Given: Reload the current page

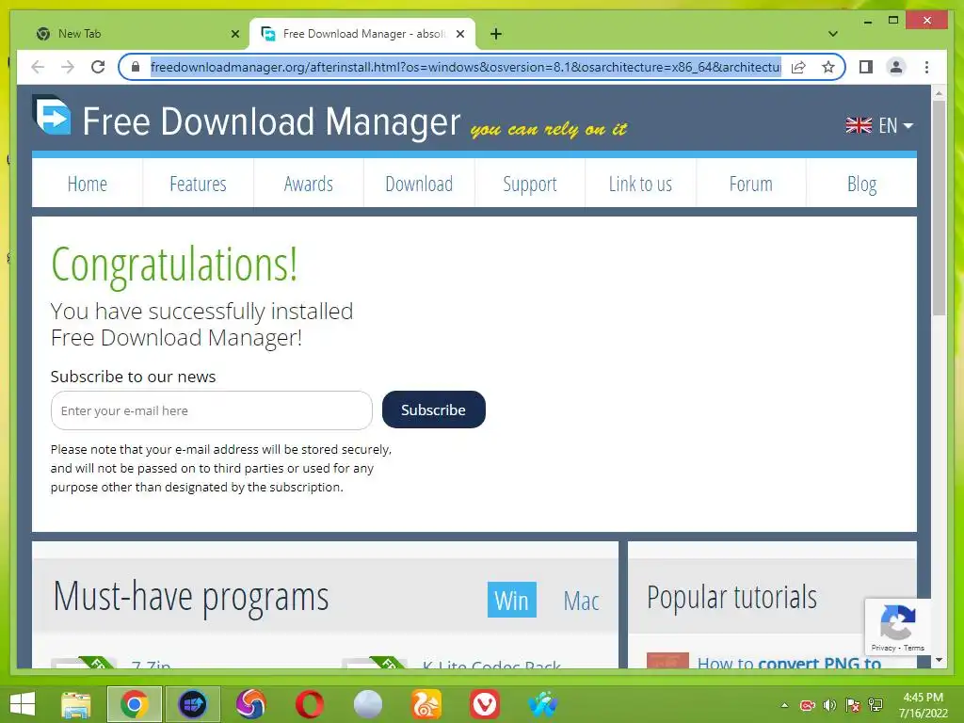Looking at the screenshot, I should (x=98, y=67).
